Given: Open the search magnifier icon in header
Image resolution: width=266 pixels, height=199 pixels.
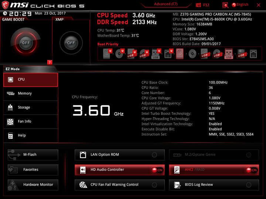Looking at the screenshot, I should [225, 5].
